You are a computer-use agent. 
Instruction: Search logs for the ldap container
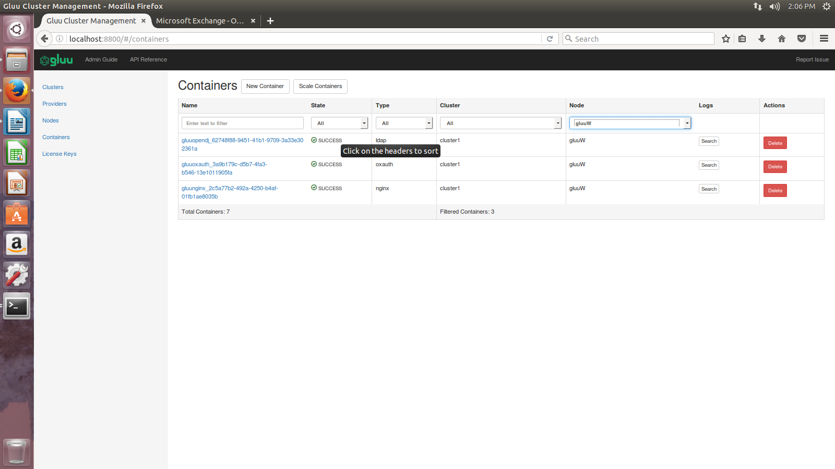tap(709, 141)
